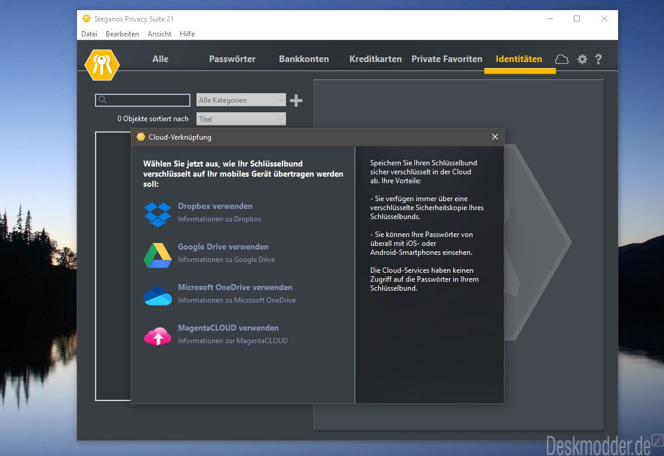Click the '0 Objekte sortiert nach' label
Image resolution: width=664 pixels, height=456 pixels.
point(153,119)
